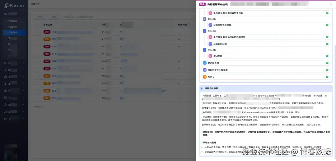This screenshot has width=336, height=161.
Task: Open the 智能告警 sidebar menu label
Action: [13, 21]
